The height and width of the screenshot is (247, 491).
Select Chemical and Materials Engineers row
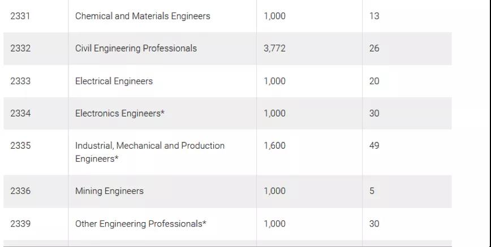[x=227, y=16]
